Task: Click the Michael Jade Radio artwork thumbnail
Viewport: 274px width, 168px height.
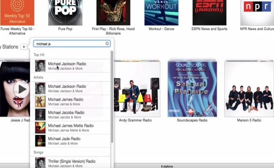Action: (x=40, y=141)
